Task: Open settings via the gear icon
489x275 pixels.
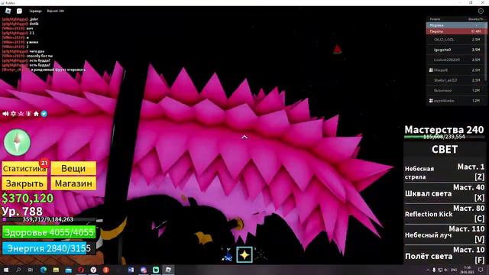Action: click(14, 114)
